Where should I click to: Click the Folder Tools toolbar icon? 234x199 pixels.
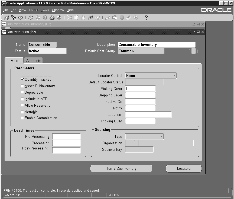(x=136, y=18)
